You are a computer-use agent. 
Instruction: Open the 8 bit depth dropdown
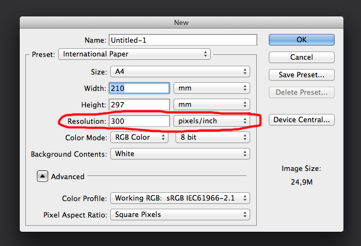(x=212, y=138)
